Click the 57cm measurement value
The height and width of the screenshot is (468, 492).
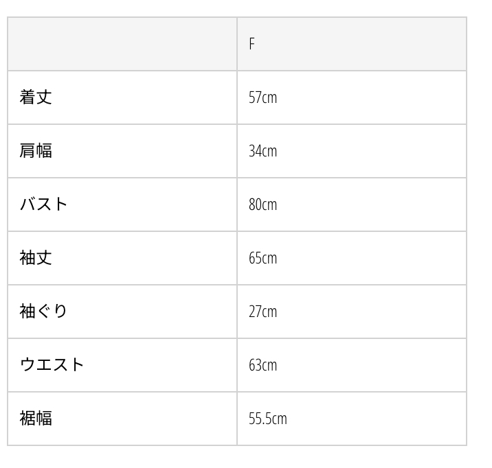(x=262, y=97)
